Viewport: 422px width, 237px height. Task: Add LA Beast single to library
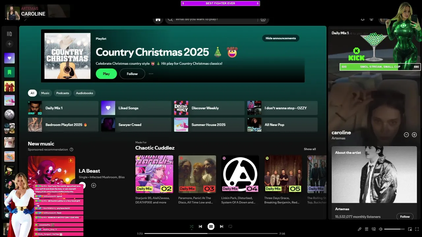pos(94,186)
